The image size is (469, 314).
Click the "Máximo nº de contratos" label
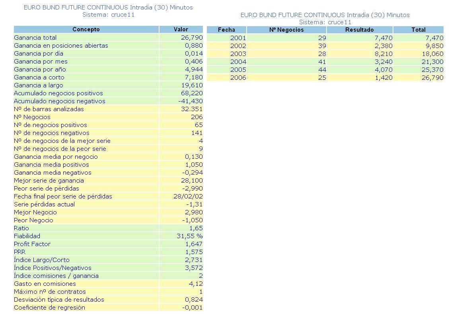click(50, 292)
